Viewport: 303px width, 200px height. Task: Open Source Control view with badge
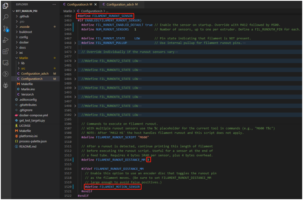pos(5,29)
